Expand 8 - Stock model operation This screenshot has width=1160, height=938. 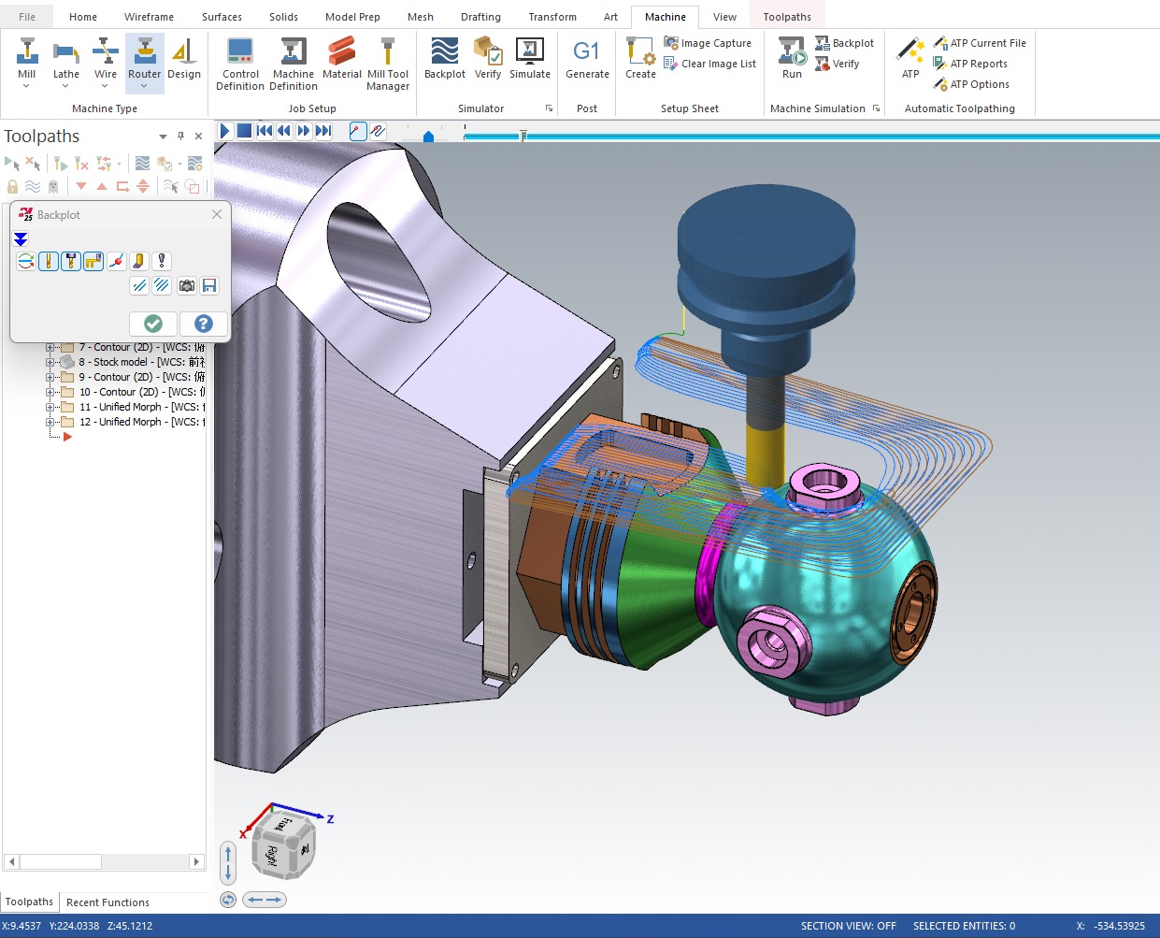(x=50, y=362)
